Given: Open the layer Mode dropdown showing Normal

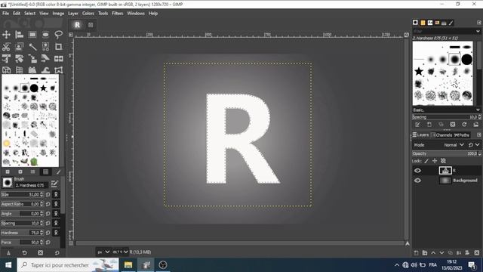Looking at the screenshot, I should [454, 145].
